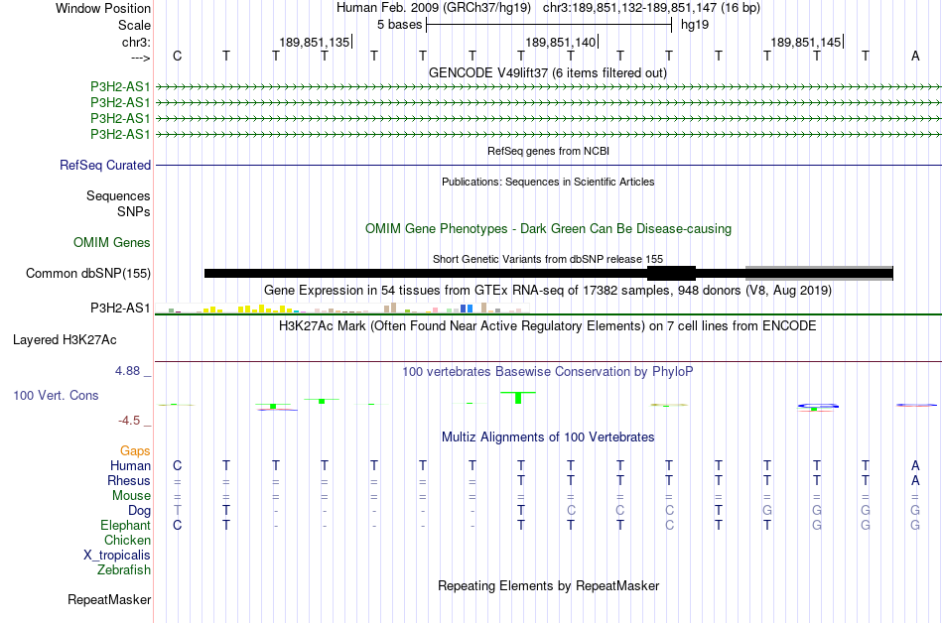The height and width of the screenshot is (623, 943).
Task: Click the base A in the ruler sequence row
Action: (915, 56)
